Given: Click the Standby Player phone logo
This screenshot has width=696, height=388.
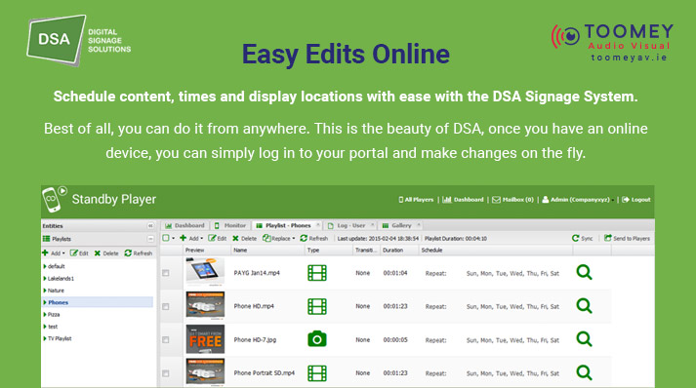Looking at the screenshot, I should (x=54, y=200).
